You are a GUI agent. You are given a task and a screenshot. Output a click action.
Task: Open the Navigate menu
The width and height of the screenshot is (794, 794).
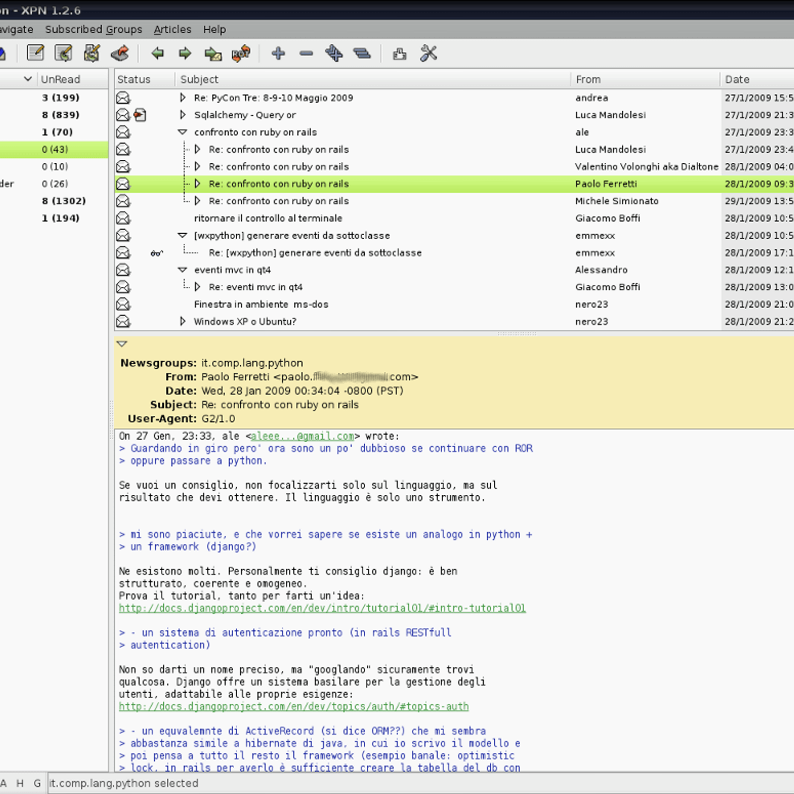coord(16,29)
